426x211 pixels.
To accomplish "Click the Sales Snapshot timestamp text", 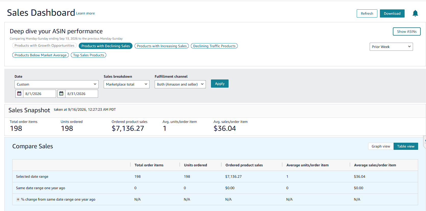I will 85,110.
